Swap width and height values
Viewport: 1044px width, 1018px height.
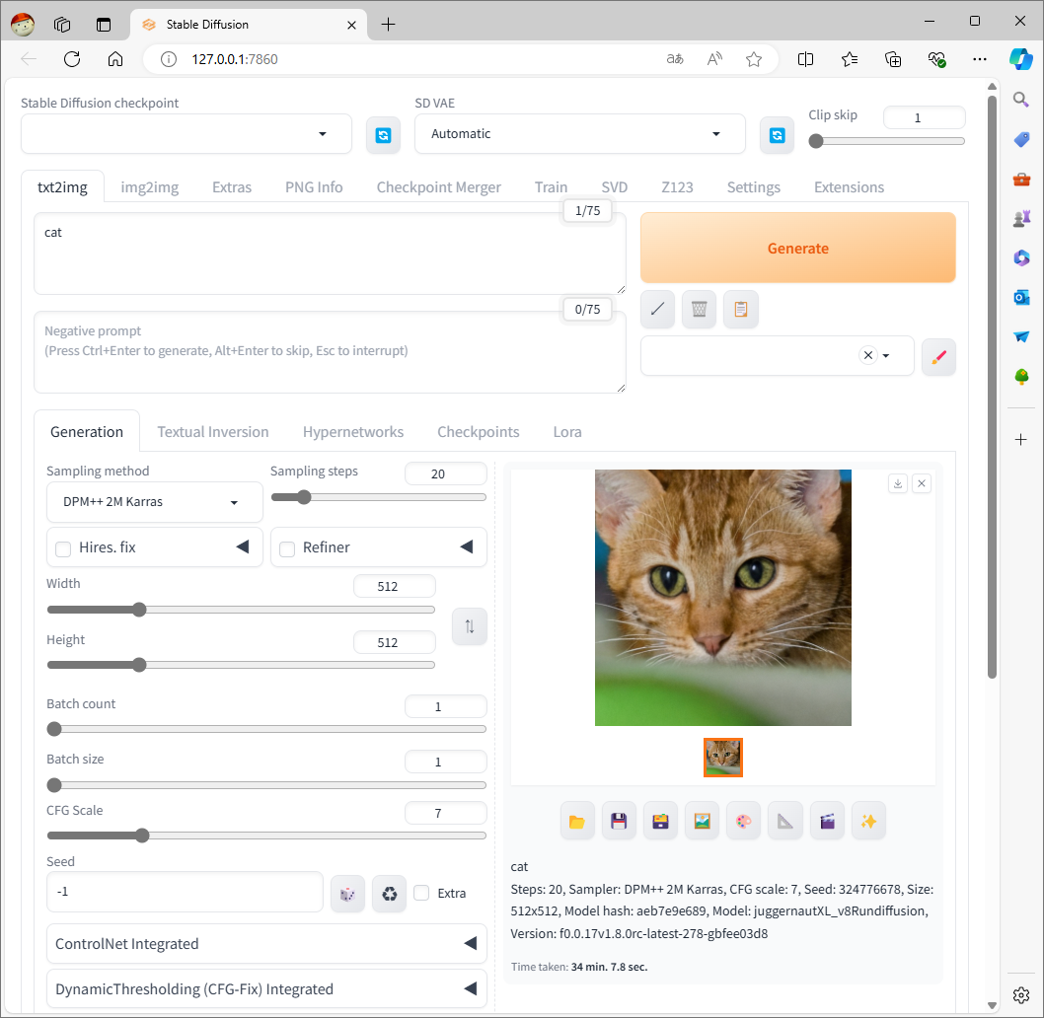tap(470, 626)
